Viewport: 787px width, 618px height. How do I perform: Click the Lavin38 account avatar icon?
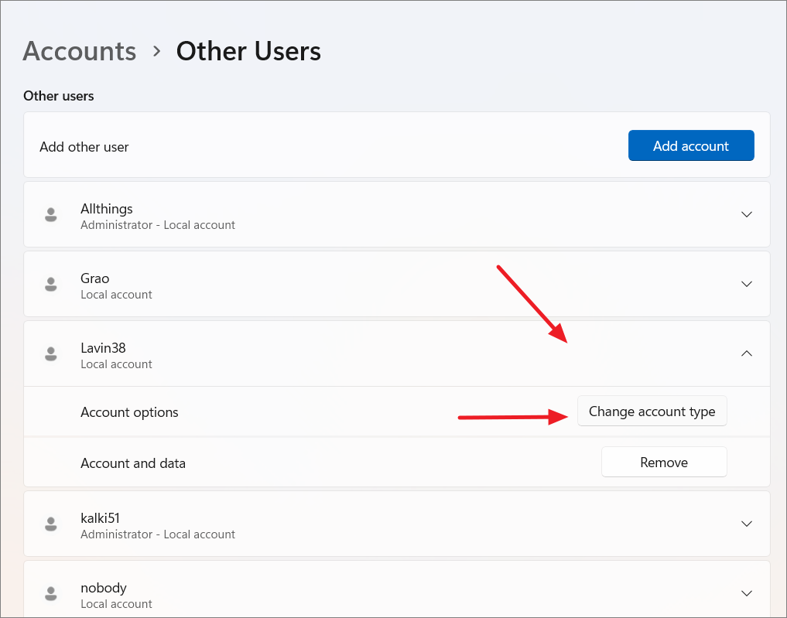tap(50, 353)
